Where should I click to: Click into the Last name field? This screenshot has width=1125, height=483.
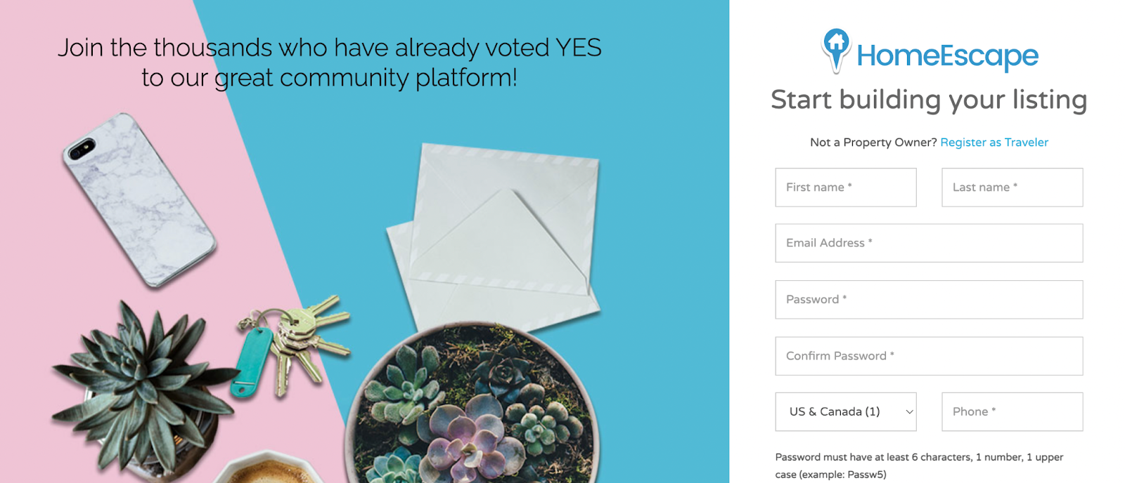[x=1012, y=187]
